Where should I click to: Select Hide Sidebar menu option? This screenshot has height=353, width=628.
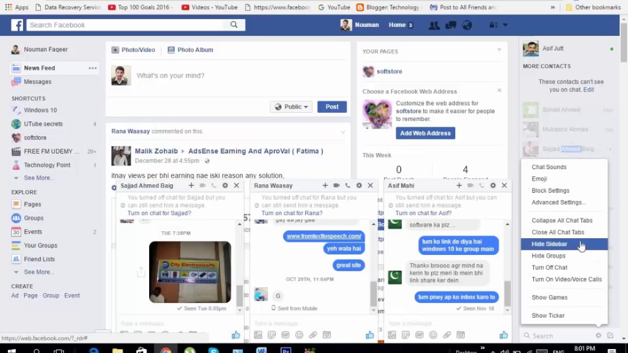coord(564,244)
